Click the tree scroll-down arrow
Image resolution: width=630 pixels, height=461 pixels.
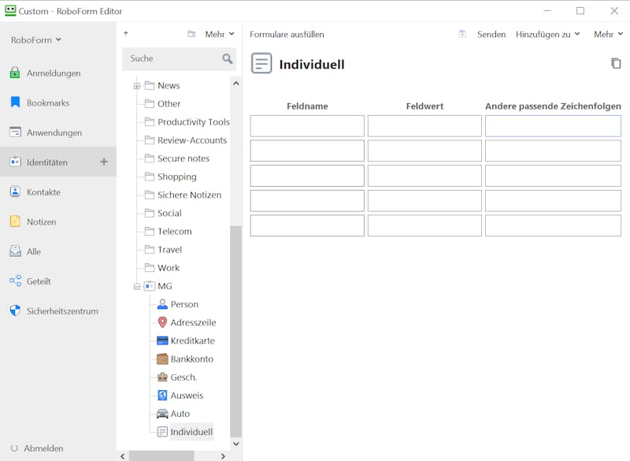(x=236, y=444)
